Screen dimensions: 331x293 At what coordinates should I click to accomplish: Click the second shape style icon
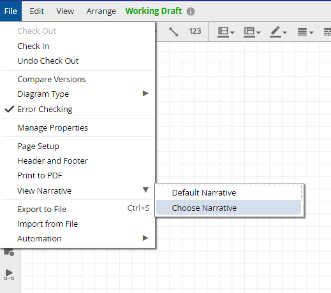click(249, 32)
